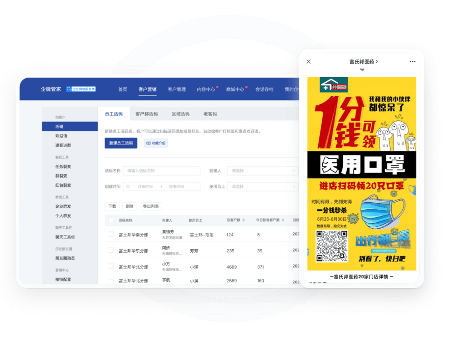Select 红包裂变 in the sidebar

point(63,185)
